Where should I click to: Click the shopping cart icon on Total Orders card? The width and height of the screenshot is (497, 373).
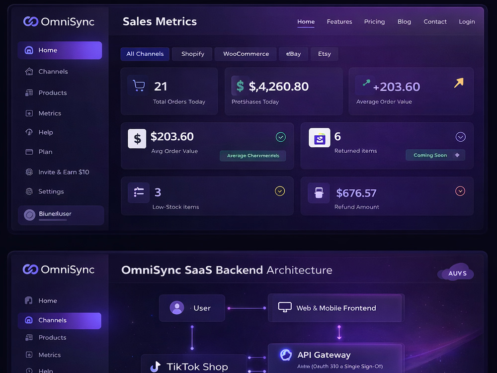[x=139, y=86]
